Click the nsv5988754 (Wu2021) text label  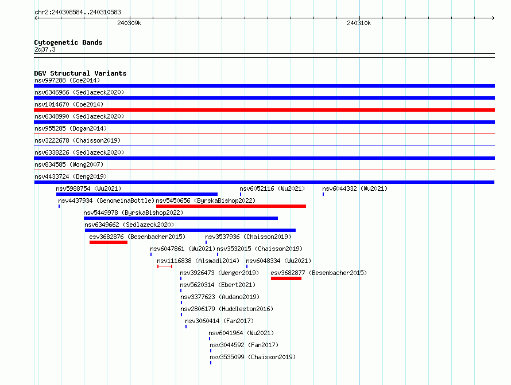[88, 188]
